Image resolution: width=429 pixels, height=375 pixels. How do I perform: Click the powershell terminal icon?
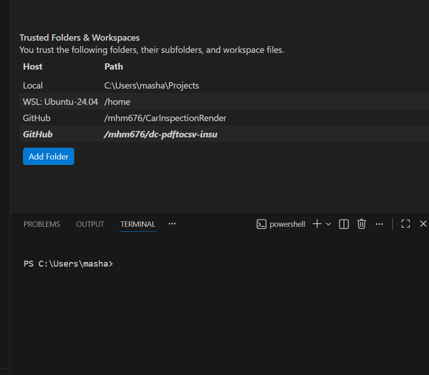(x=261, y=224)
